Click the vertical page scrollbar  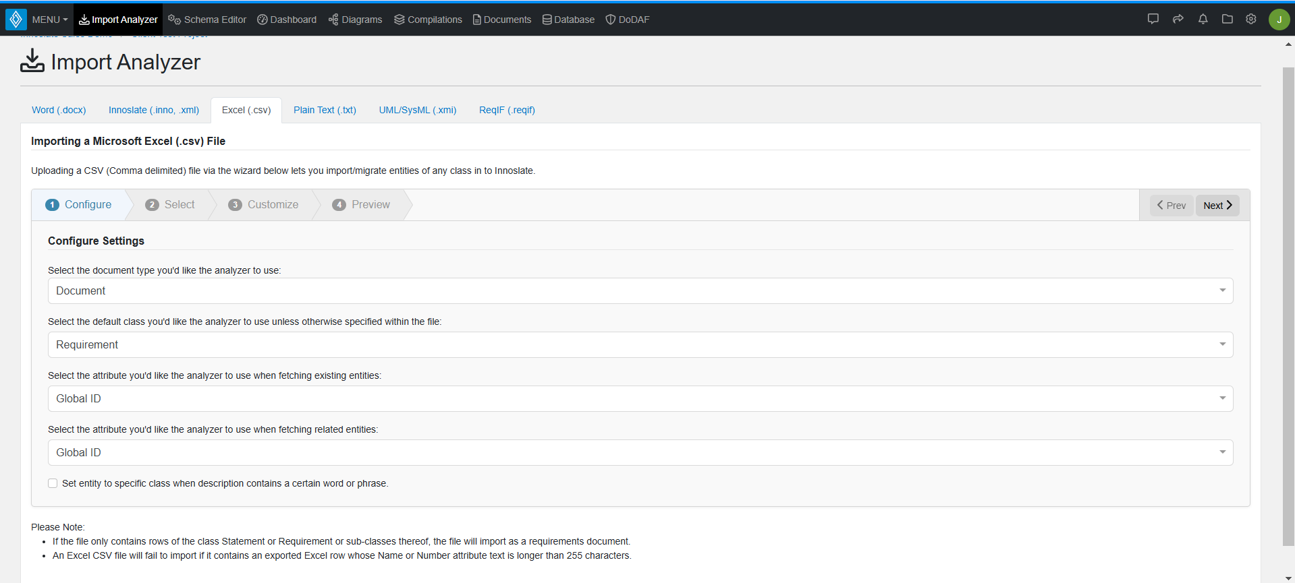pos(1288,307)
